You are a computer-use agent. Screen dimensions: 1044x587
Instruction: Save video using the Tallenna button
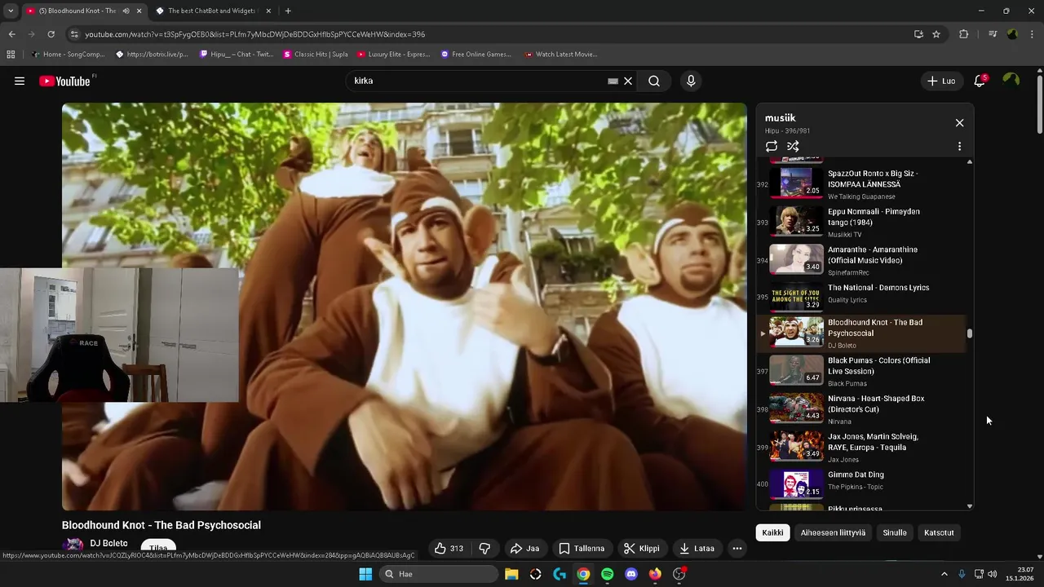point(582,549)
